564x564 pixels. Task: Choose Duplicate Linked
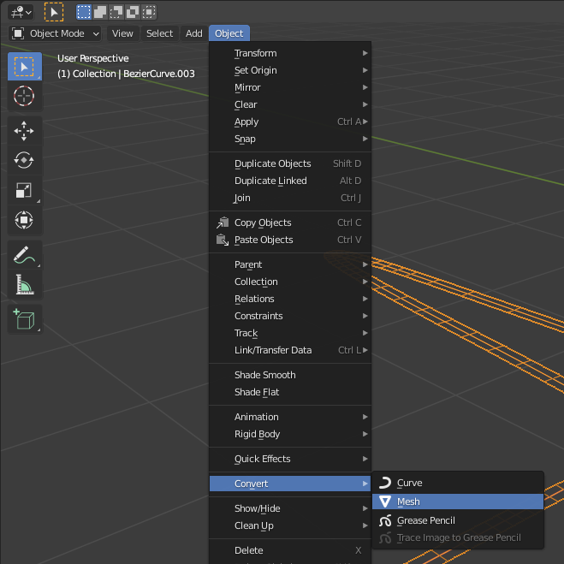coord(290,181)
